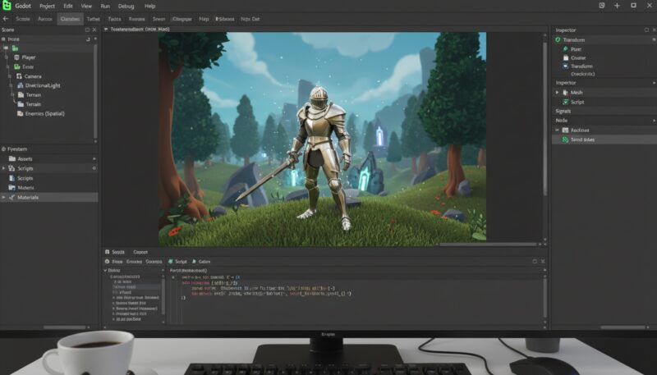Click the green pencil icon in Inspector

coord(566,49)
